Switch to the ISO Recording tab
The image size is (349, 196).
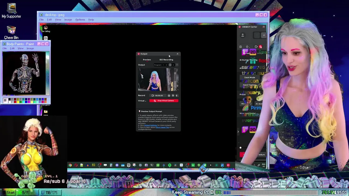(166, 60)
